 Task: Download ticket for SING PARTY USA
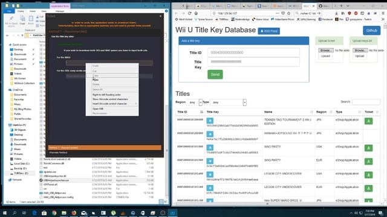click(x=368, y=148)
